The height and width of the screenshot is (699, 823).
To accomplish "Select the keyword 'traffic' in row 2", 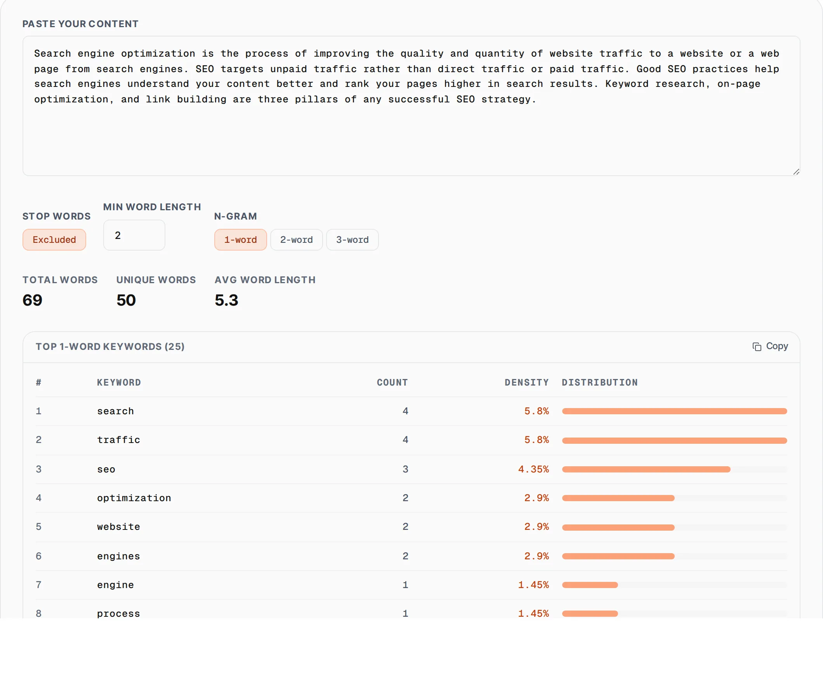I will (x=118, y=440).
